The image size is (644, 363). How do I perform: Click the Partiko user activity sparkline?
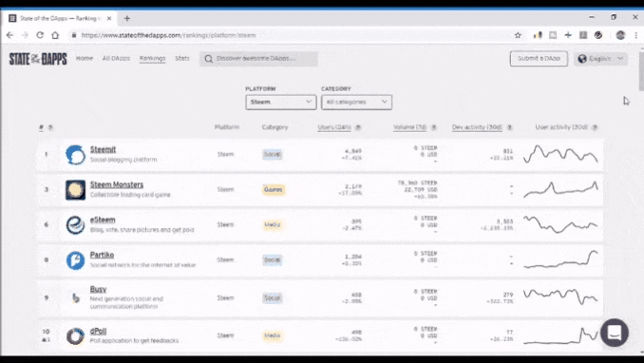(x=560, y=259)
